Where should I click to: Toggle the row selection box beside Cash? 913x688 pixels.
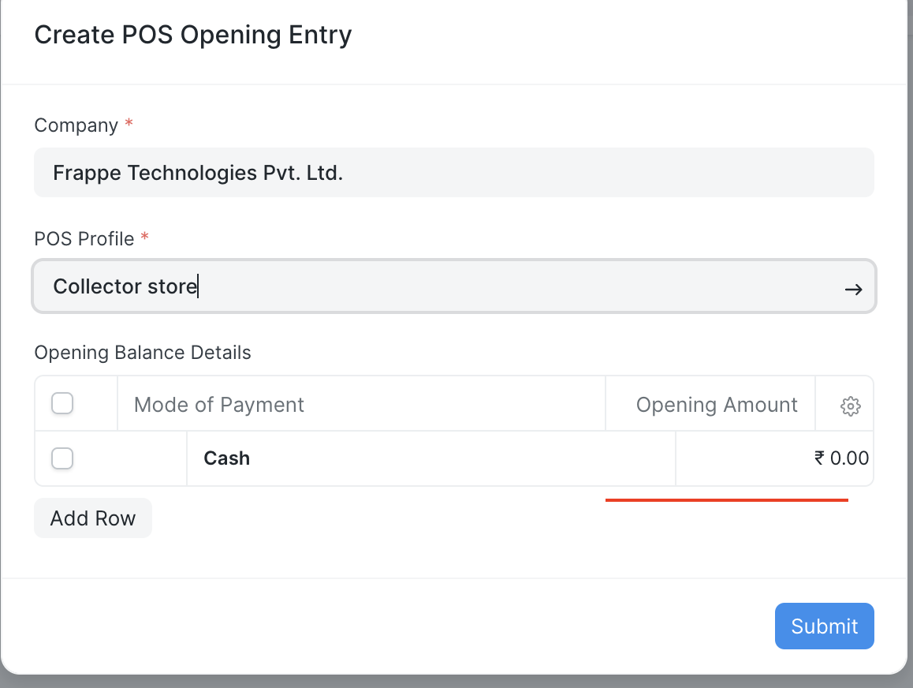click(62, 458)
